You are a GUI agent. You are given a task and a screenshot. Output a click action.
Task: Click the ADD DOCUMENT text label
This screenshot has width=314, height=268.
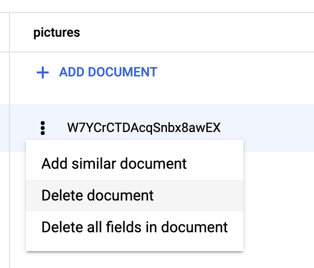pos(108,72)
